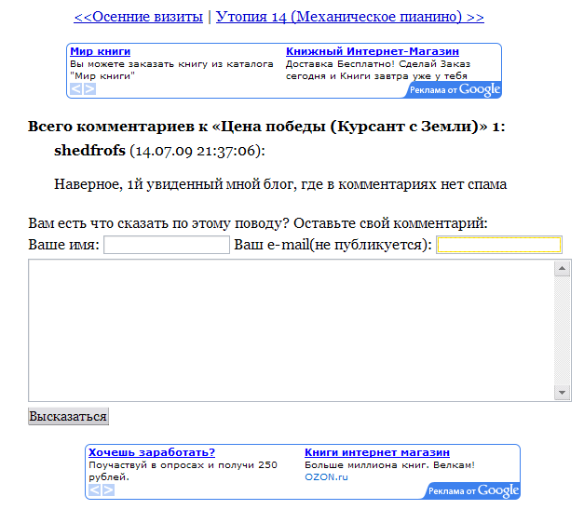Focus the e-mail input field

[x=499, y=245]
